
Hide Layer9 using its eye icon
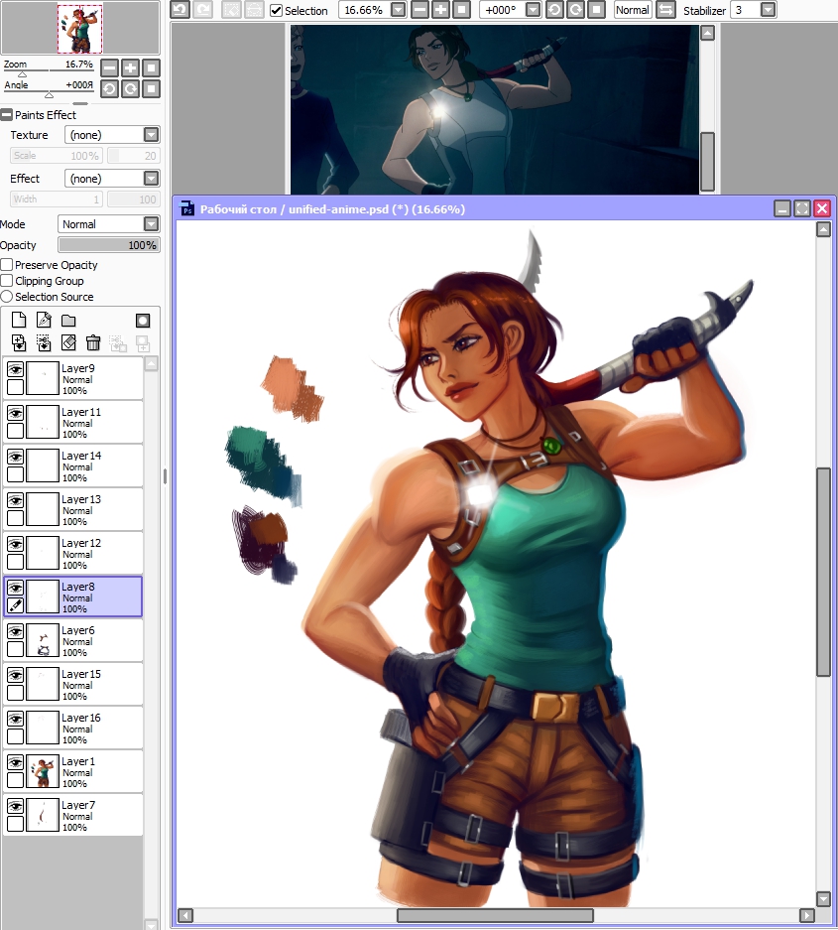click(x=16, y=369)
